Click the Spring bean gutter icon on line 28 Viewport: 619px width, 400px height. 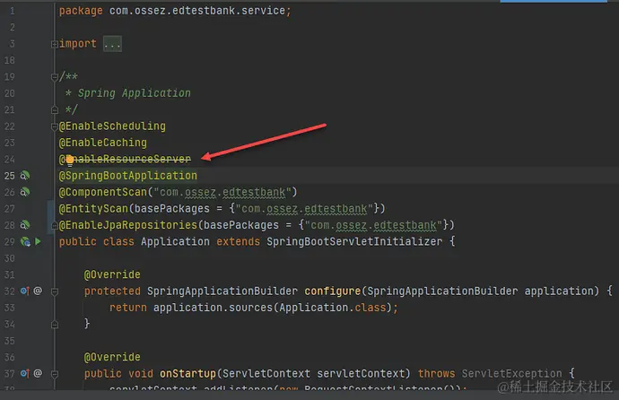25,225
